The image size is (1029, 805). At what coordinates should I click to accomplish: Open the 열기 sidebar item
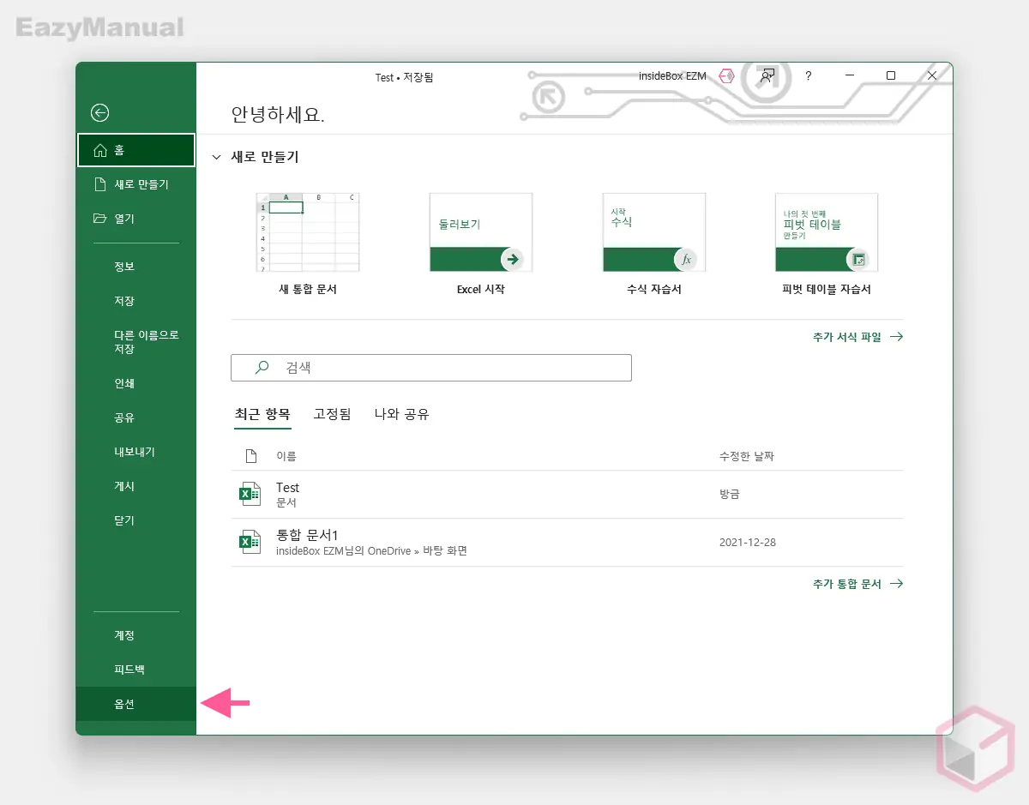pyautogui.click(x=136, y=219)
